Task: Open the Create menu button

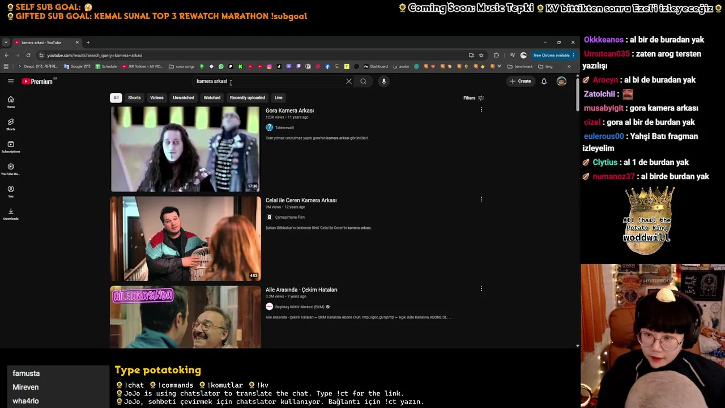Action: tap(520, 82)
